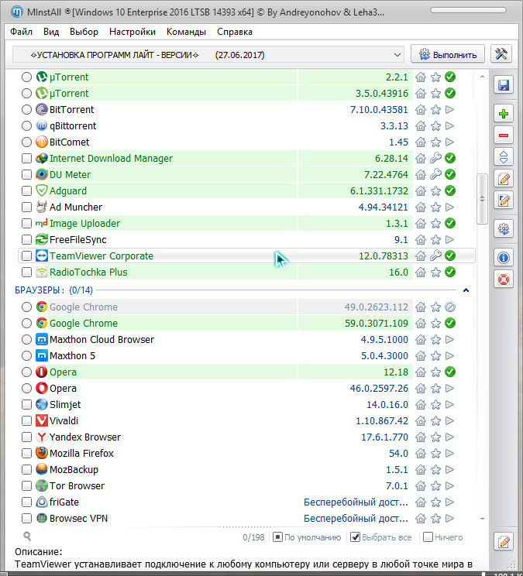Select the Google Chrome 59.0.3071.109 radio button
This screenshot has width=523, height=576.
pyautogui.click(x=27, y=324)
